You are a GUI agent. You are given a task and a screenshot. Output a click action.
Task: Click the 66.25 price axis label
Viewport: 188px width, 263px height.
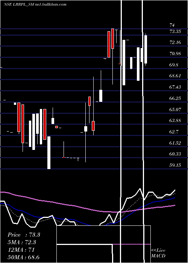[x=175, y=98]
